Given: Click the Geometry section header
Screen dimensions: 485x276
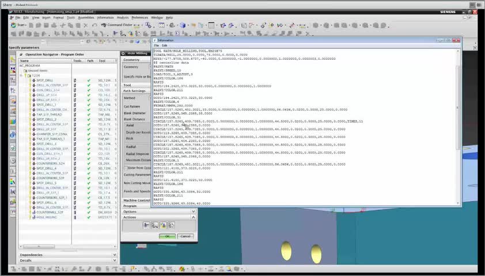Looking at the screenshot, I should [137, 60].
